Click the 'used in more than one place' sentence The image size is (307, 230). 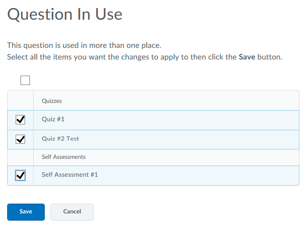(84, 45)
